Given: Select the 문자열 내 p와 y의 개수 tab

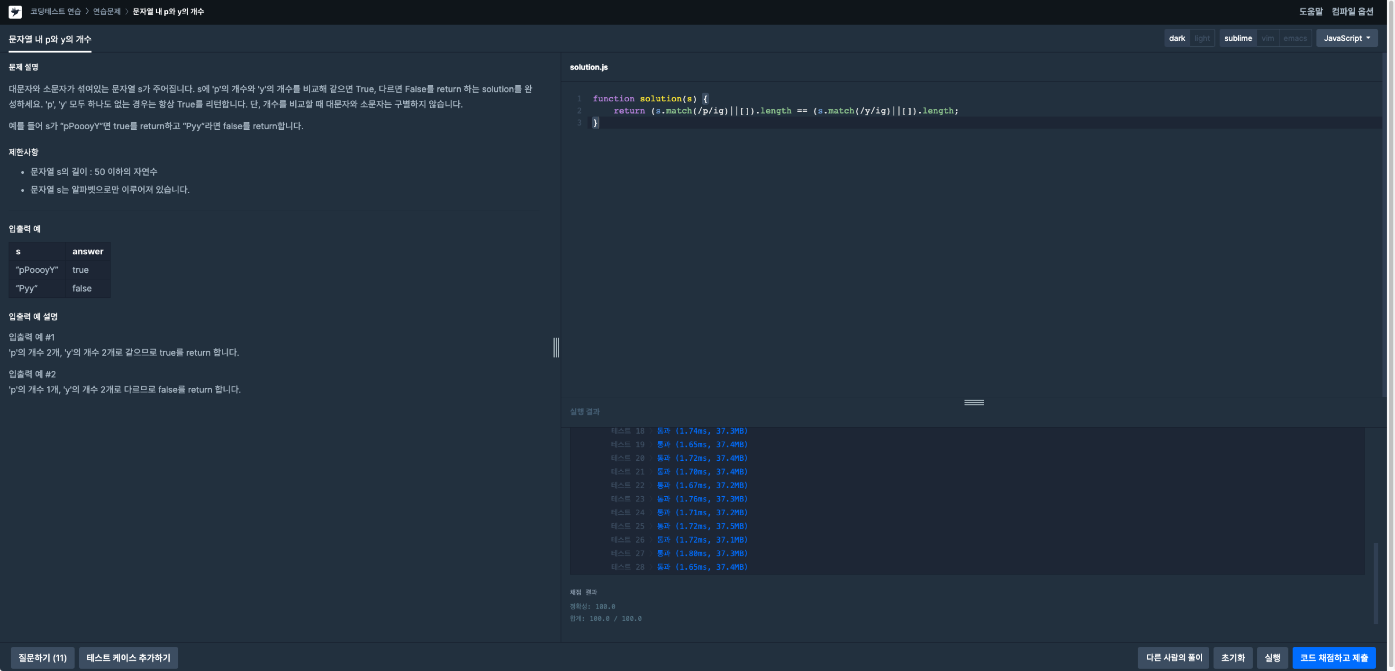Looking at the screenshot, I should 50,39.
